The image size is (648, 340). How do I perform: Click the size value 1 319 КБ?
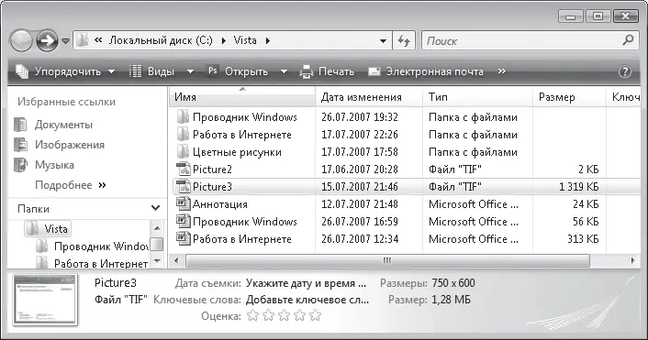click(579, 187)
